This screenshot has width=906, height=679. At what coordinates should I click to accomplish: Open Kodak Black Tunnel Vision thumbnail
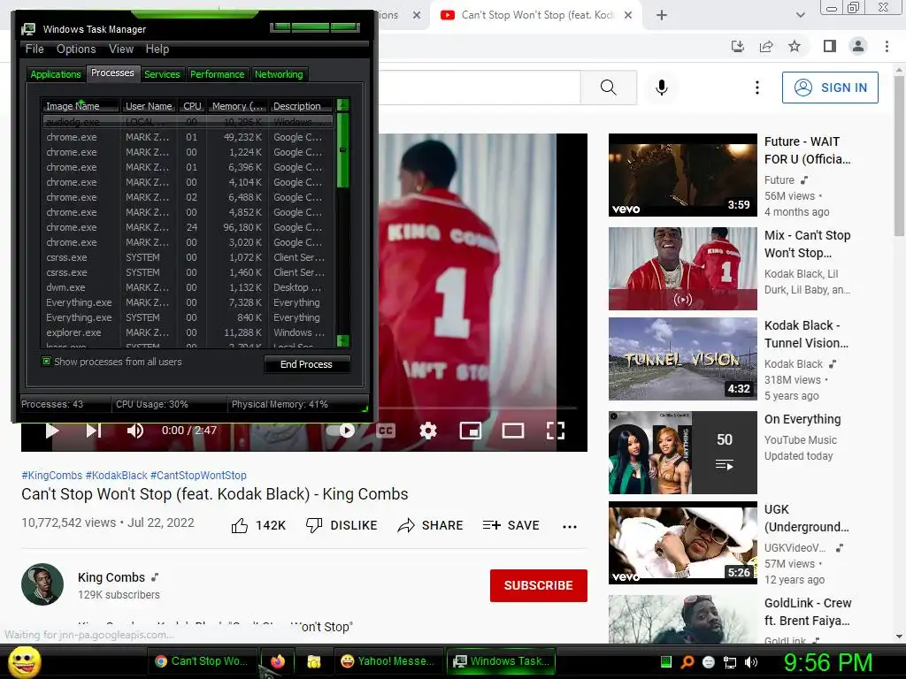point(683,359)
